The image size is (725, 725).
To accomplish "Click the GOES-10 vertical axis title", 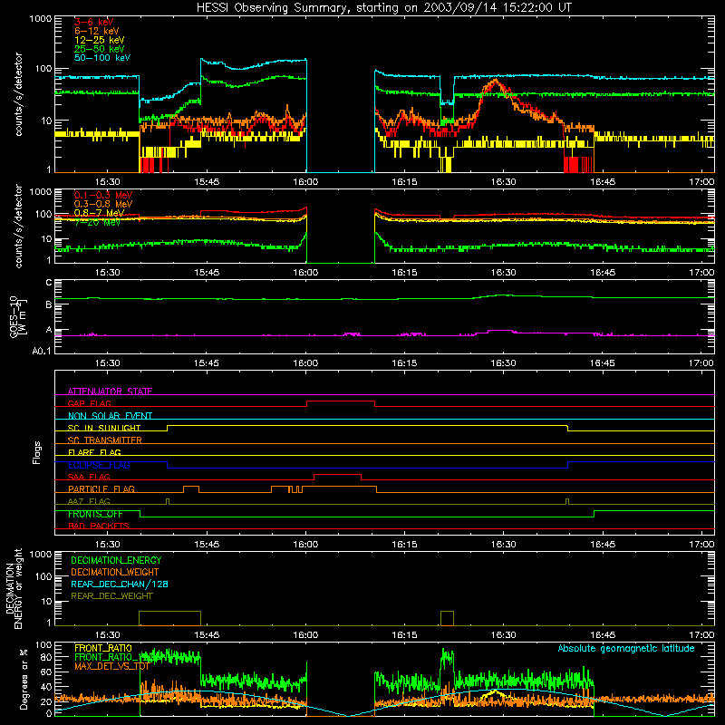I will [x=18, y=317].
